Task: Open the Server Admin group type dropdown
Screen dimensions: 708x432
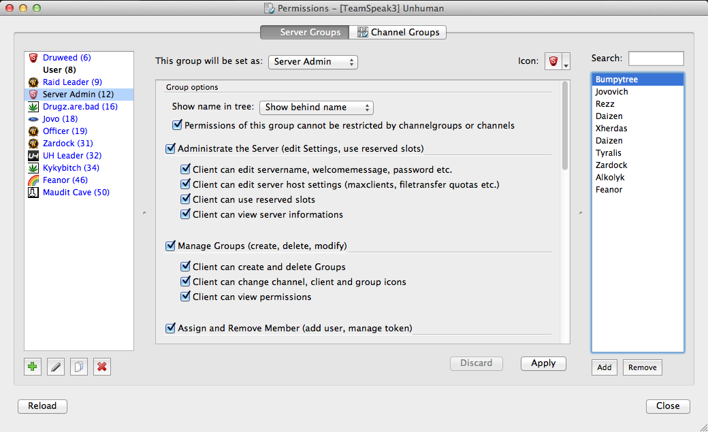Action: [313, 62]
